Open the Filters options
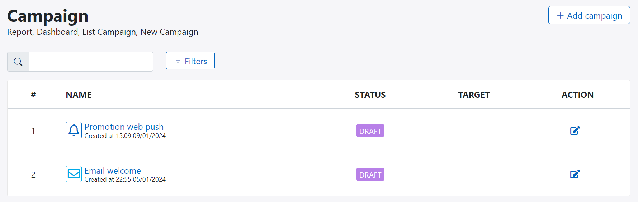Image resolution: width=638 pixels, height=202 pixels. pos(190,61)
